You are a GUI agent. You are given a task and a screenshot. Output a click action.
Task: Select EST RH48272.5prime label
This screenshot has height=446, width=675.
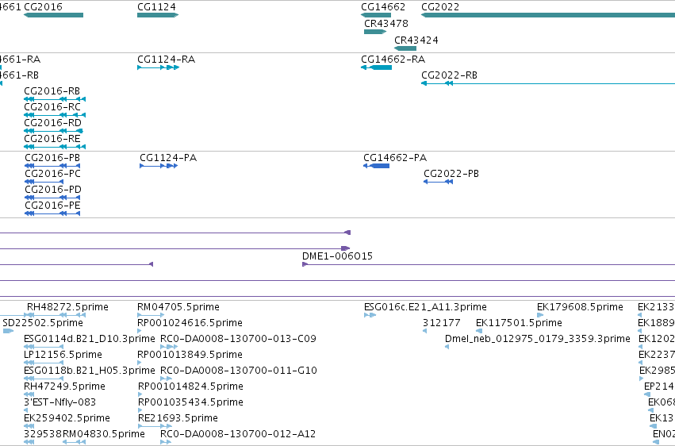pyautogui.click(x=67, y=307)
